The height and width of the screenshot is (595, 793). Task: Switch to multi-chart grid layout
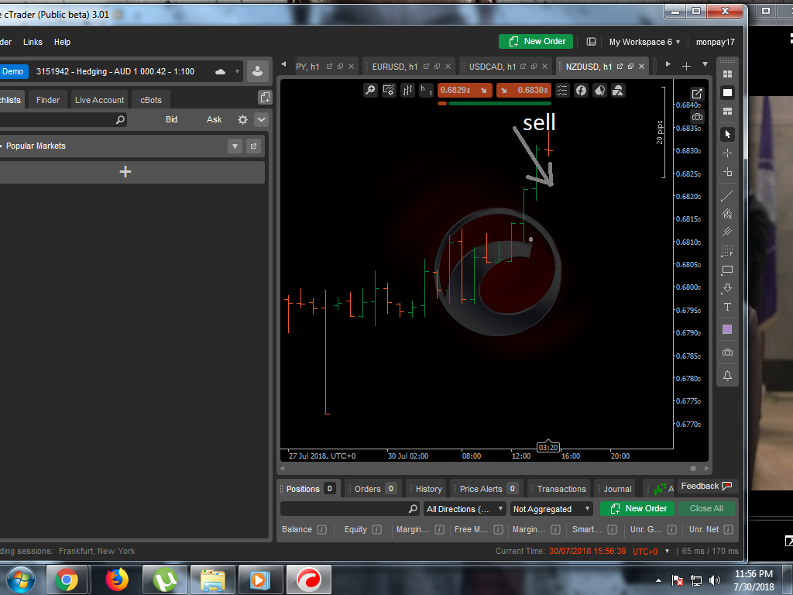728,74
